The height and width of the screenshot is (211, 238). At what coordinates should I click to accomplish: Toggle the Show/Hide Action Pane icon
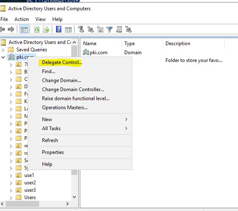[68, 30]
